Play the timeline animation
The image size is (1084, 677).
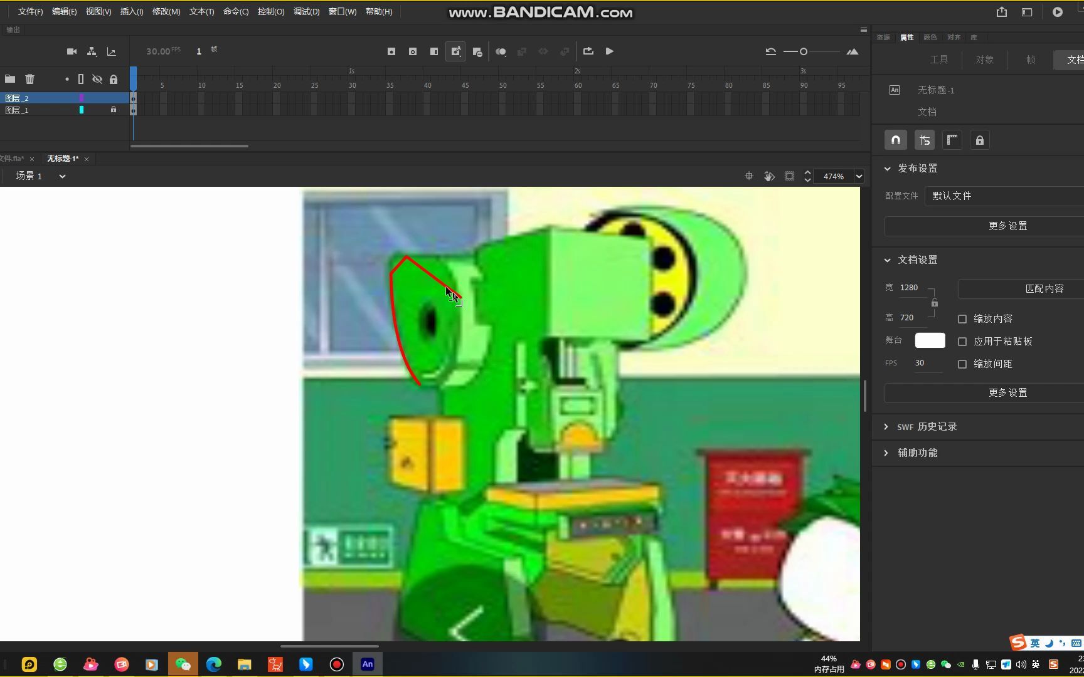[610, 51]
